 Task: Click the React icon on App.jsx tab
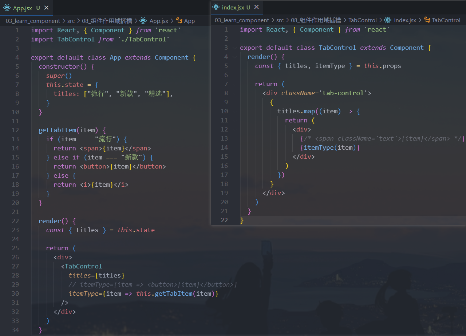(x=7, y=8)
